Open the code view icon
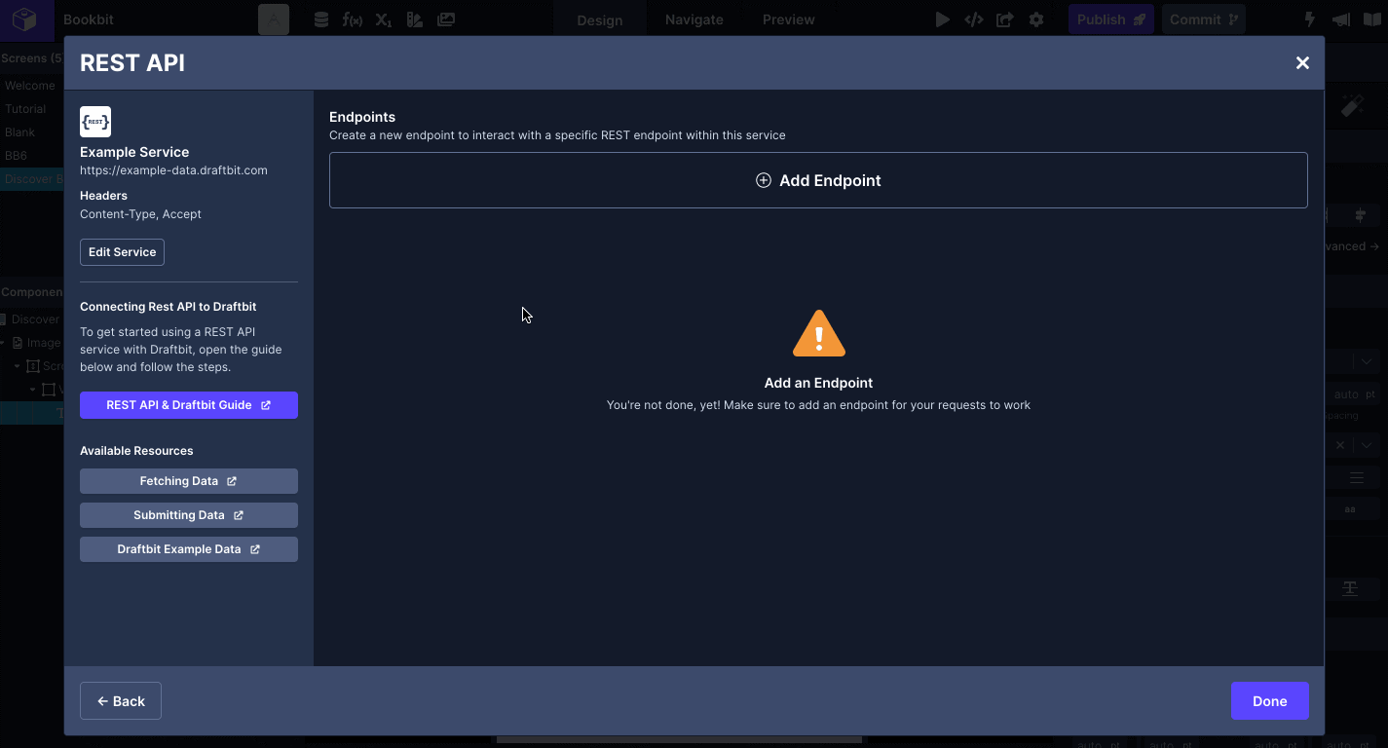This screenshot has width=1388, height=748. pyautogui.click(x=973, y=19)
